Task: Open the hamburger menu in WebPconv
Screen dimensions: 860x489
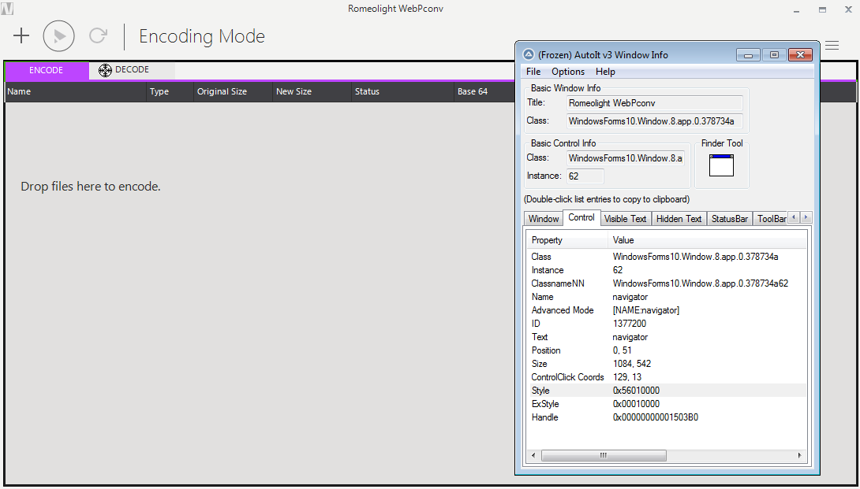Action: tap(832, 46)
